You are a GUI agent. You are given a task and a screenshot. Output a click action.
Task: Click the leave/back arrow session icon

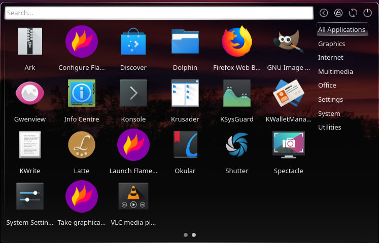coord(324,13)
